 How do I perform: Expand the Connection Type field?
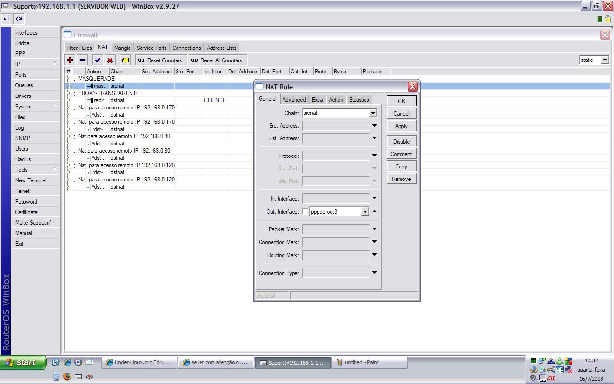(x=374, y=273)
